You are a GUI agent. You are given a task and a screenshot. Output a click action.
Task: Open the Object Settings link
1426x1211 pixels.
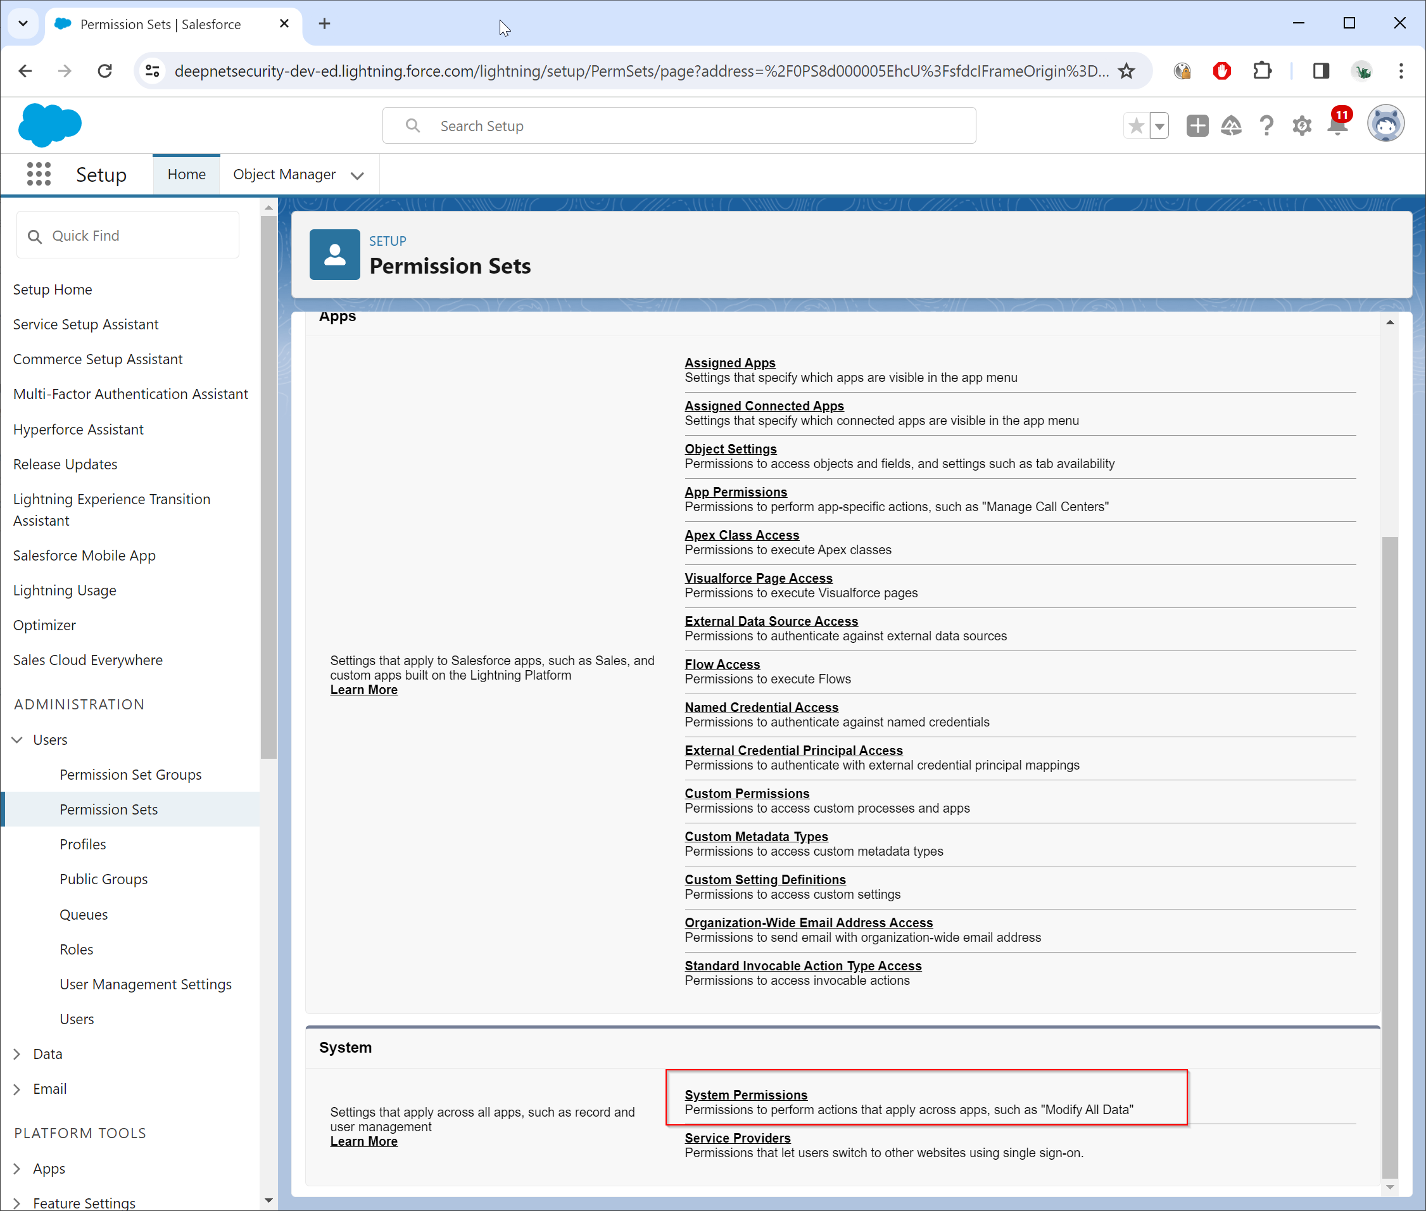(x=730, y=448)
